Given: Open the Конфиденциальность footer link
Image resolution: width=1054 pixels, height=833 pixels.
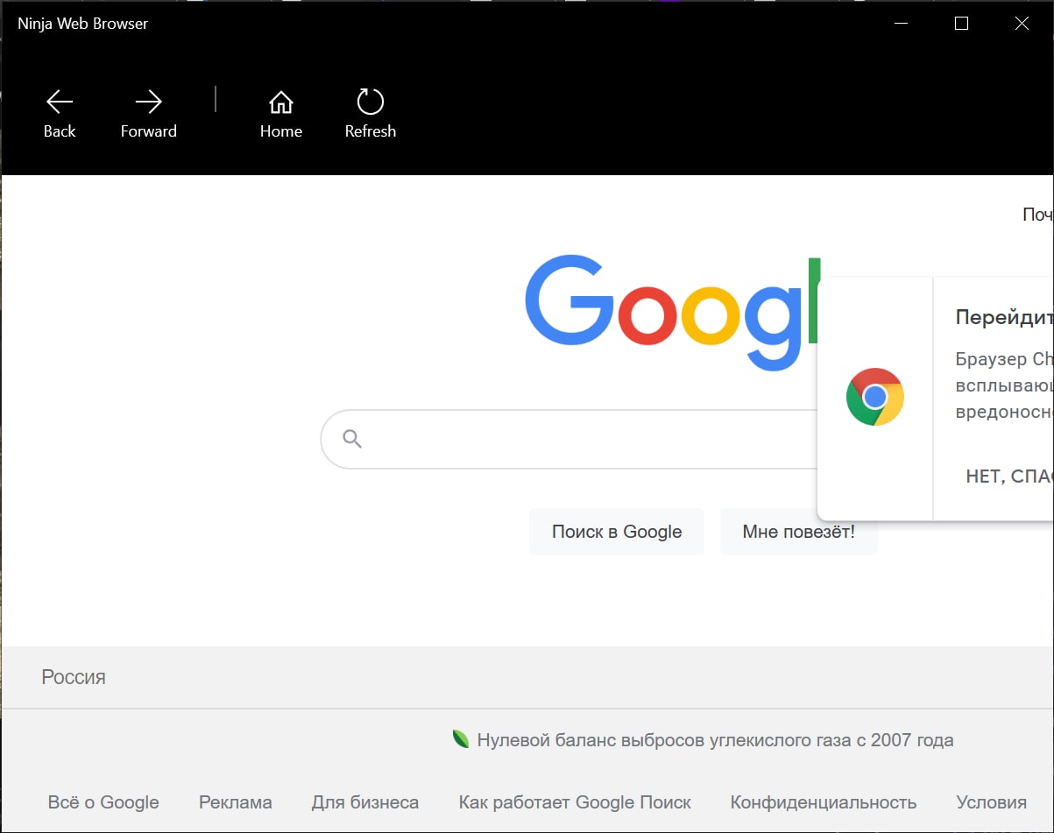Looking at the screenshot, I should coord(824,802).
